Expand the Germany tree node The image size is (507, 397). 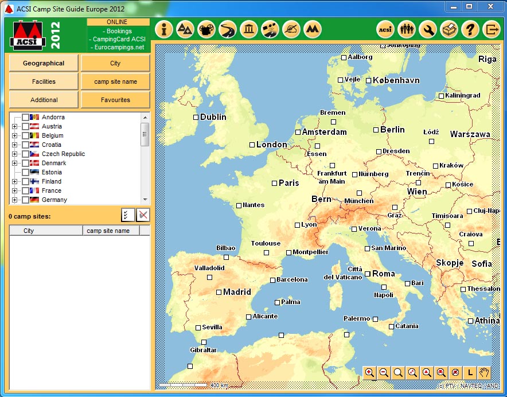tap(14, 200)
